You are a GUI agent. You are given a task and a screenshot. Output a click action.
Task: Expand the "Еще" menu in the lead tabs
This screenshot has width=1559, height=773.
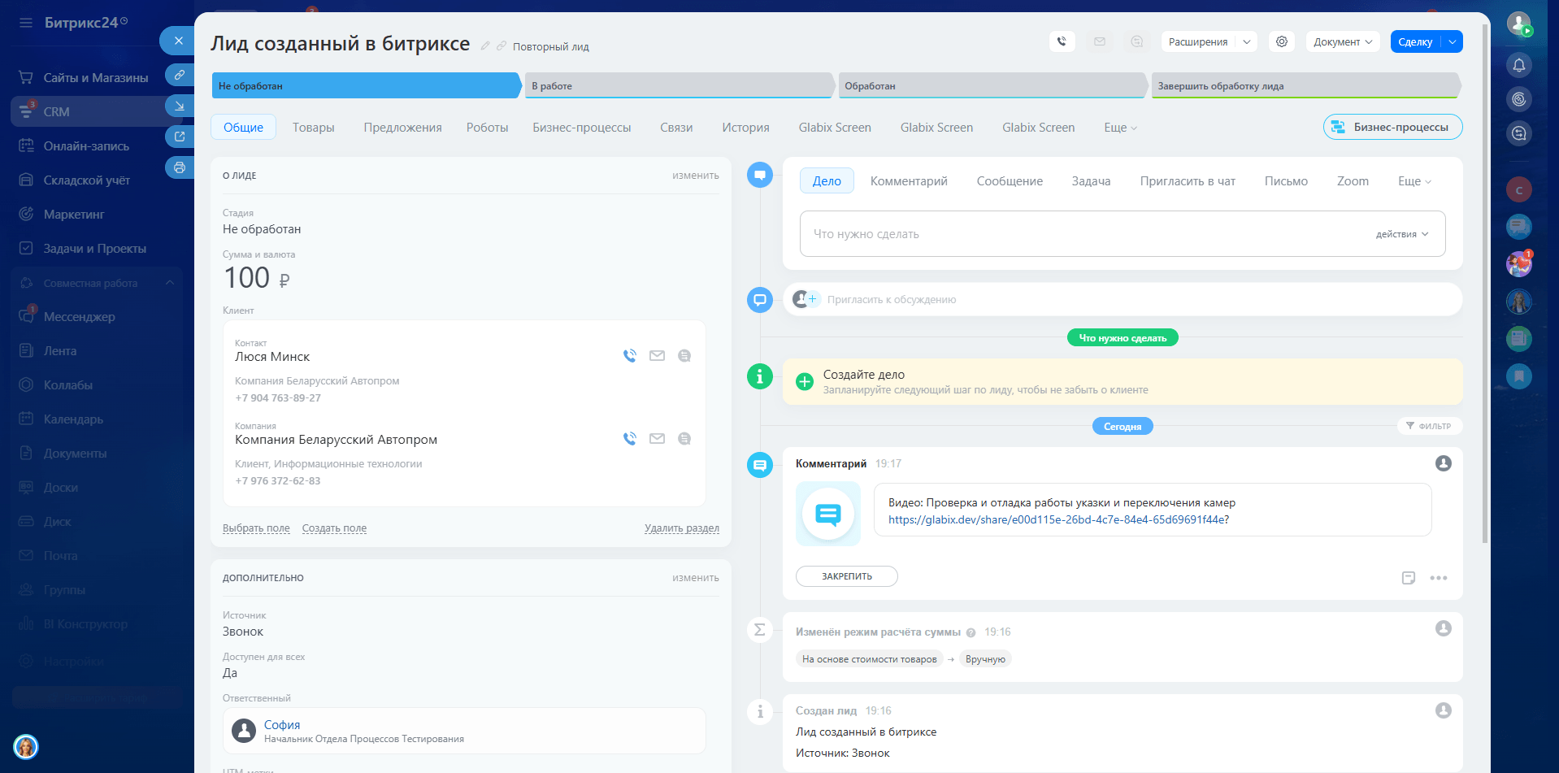tap(1120, 128)
